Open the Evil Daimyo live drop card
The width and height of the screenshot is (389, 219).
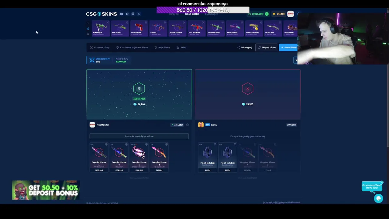click(196, 29)
